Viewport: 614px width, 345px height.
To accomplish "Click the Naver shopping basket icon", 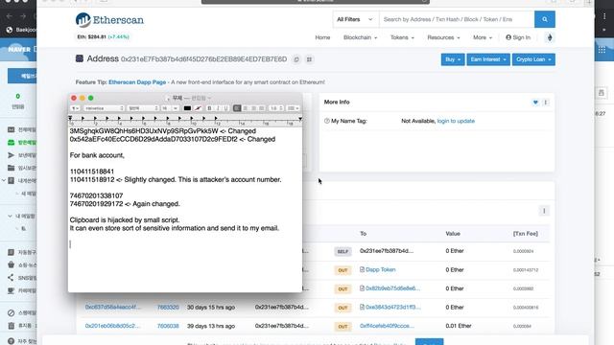I will coord(11,264).
